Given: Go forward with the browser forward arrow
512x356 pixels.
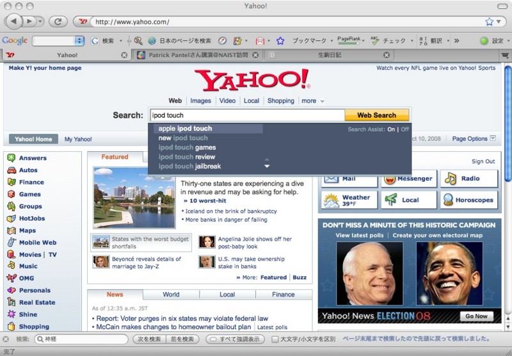Looking at the screenshot, I should (29, 22).
